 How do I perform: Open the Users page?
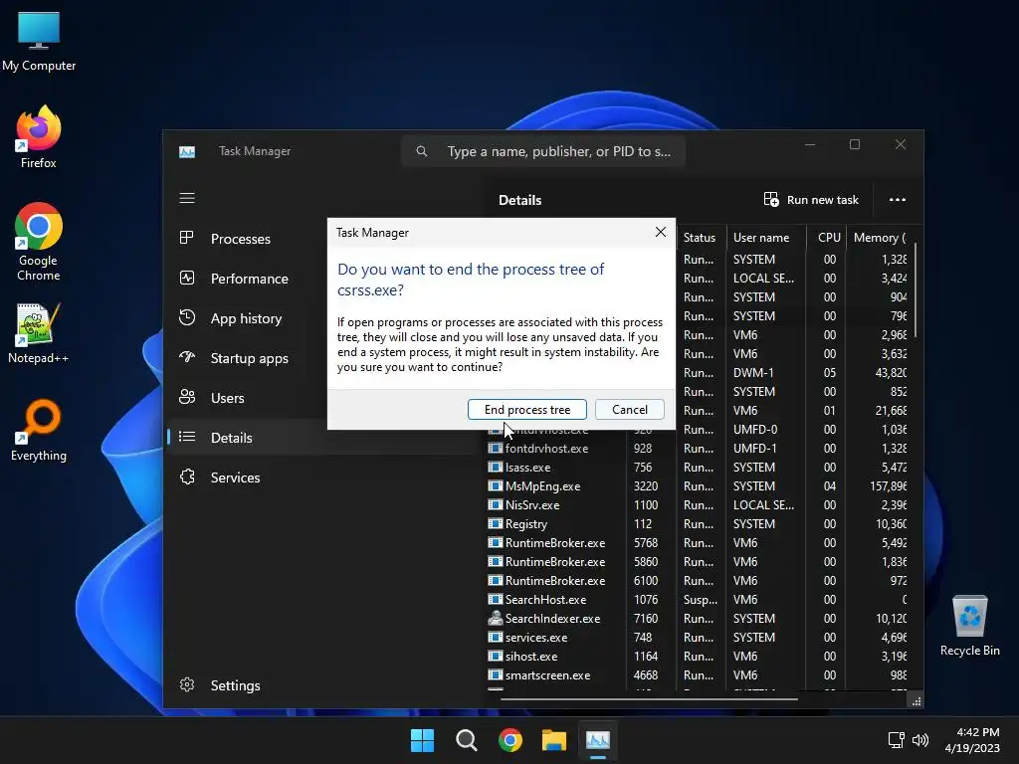(x=227, y=398)
